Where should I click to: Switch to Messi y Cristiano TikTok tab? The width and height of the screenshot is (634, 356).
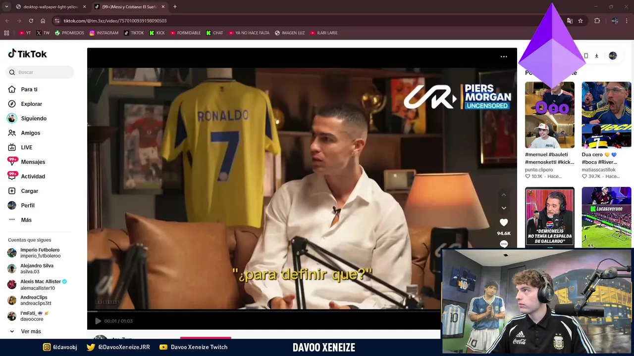[x=129, y=7]
